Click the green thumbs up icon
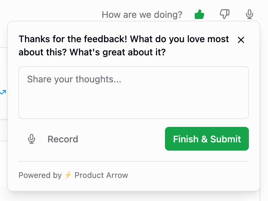Screen dimensions: 268x201 (x=200, y=14)
